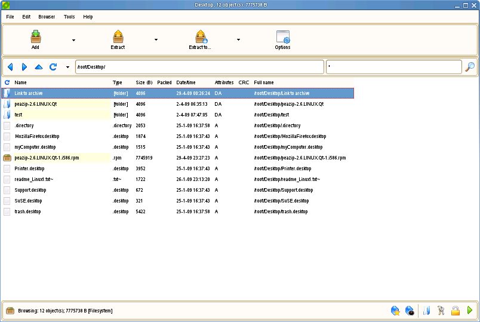Go back with the left arrow
The width and height of the screenshot is (480, 322).
[10, 67]
